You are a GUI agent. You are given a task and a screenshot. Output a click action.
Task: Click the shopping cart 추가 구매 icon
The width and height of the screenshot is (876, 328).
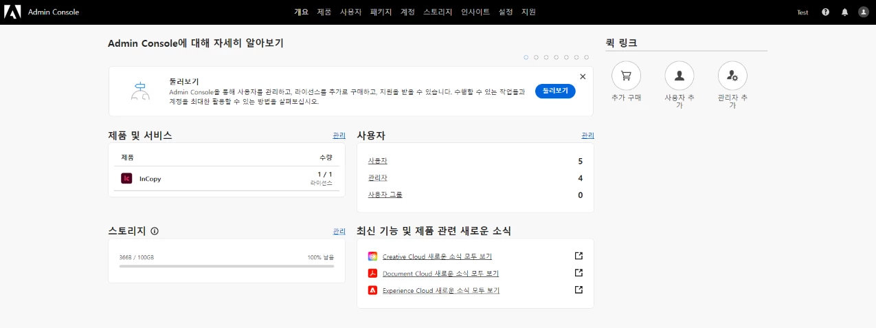[x=626, y=76]
